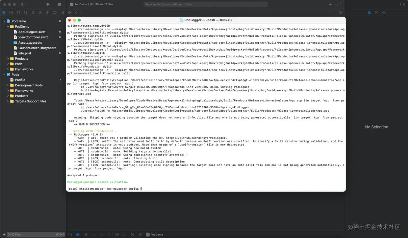Screen dimensions: 408x238
Task: Open Debug Memory Graph
Action: [x=125, y=234]
